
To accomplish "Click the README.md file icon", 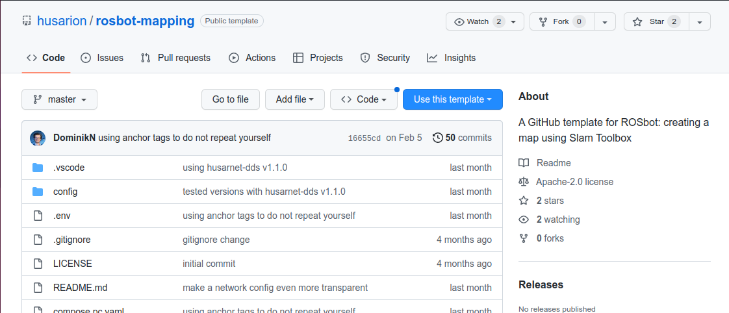I will (38, 288).
